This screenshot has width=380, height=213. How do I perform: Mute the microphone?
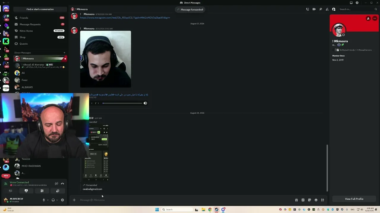click(44, 200)
